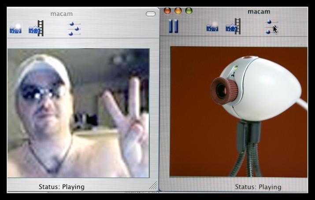315x200 pixels.
Task: Click the right window's Status: Playing text
Action: click(258, 187)
